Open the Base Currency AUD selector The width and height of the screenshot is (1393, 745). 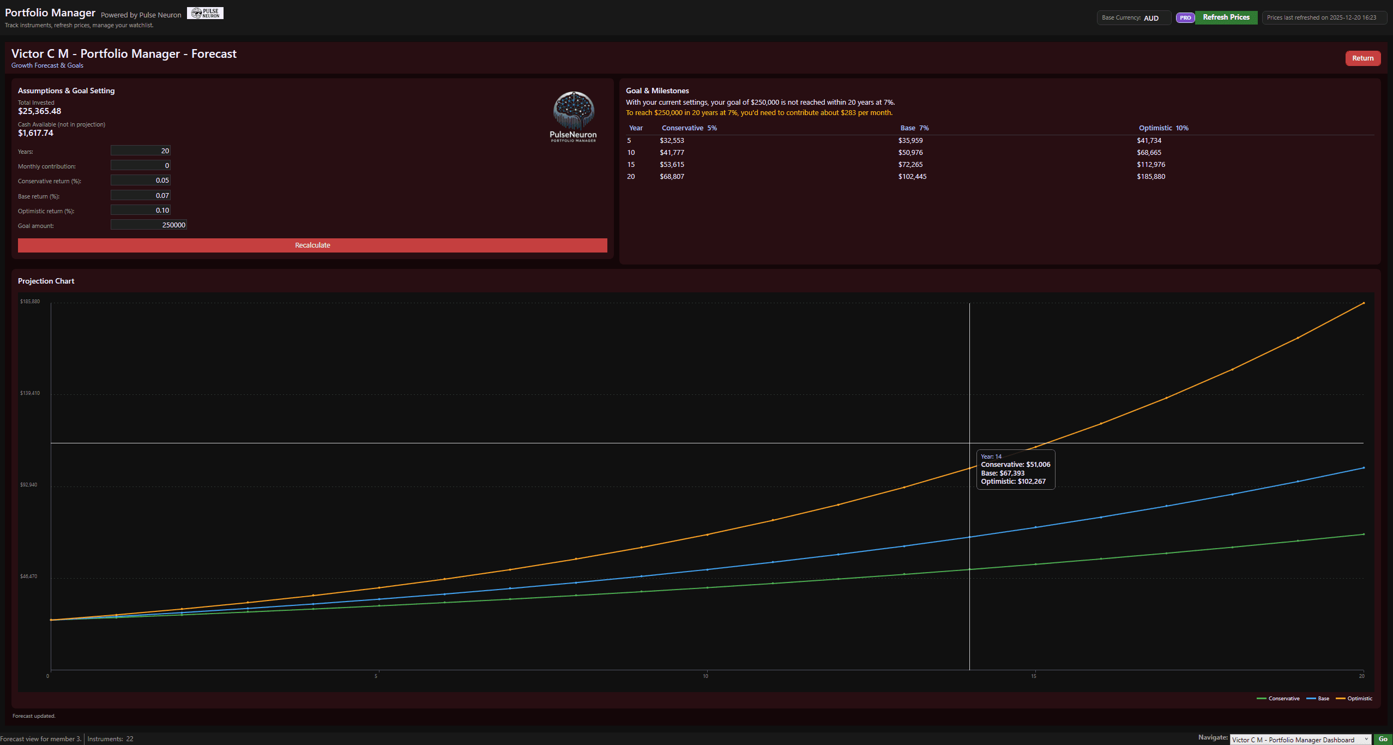tap(1134, 18)
